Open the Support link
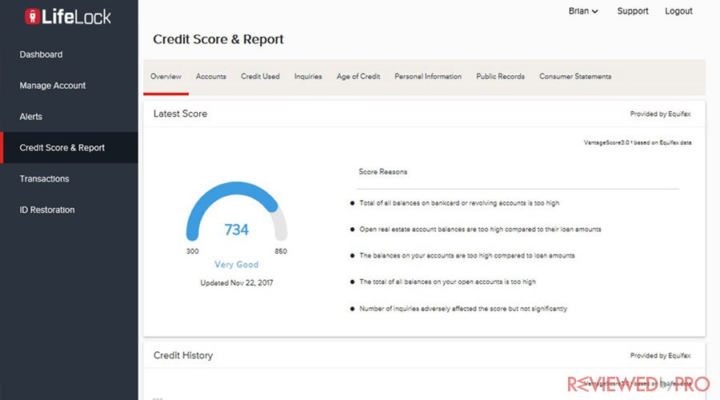Screen dimensions: 720x400 (632, 11)
